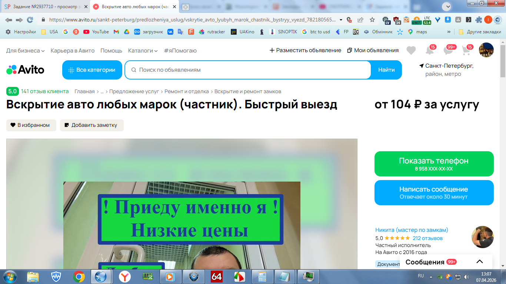Bookmark this page with the star icon
Viewport: 506px width, 284px height.
coord(372,20)
